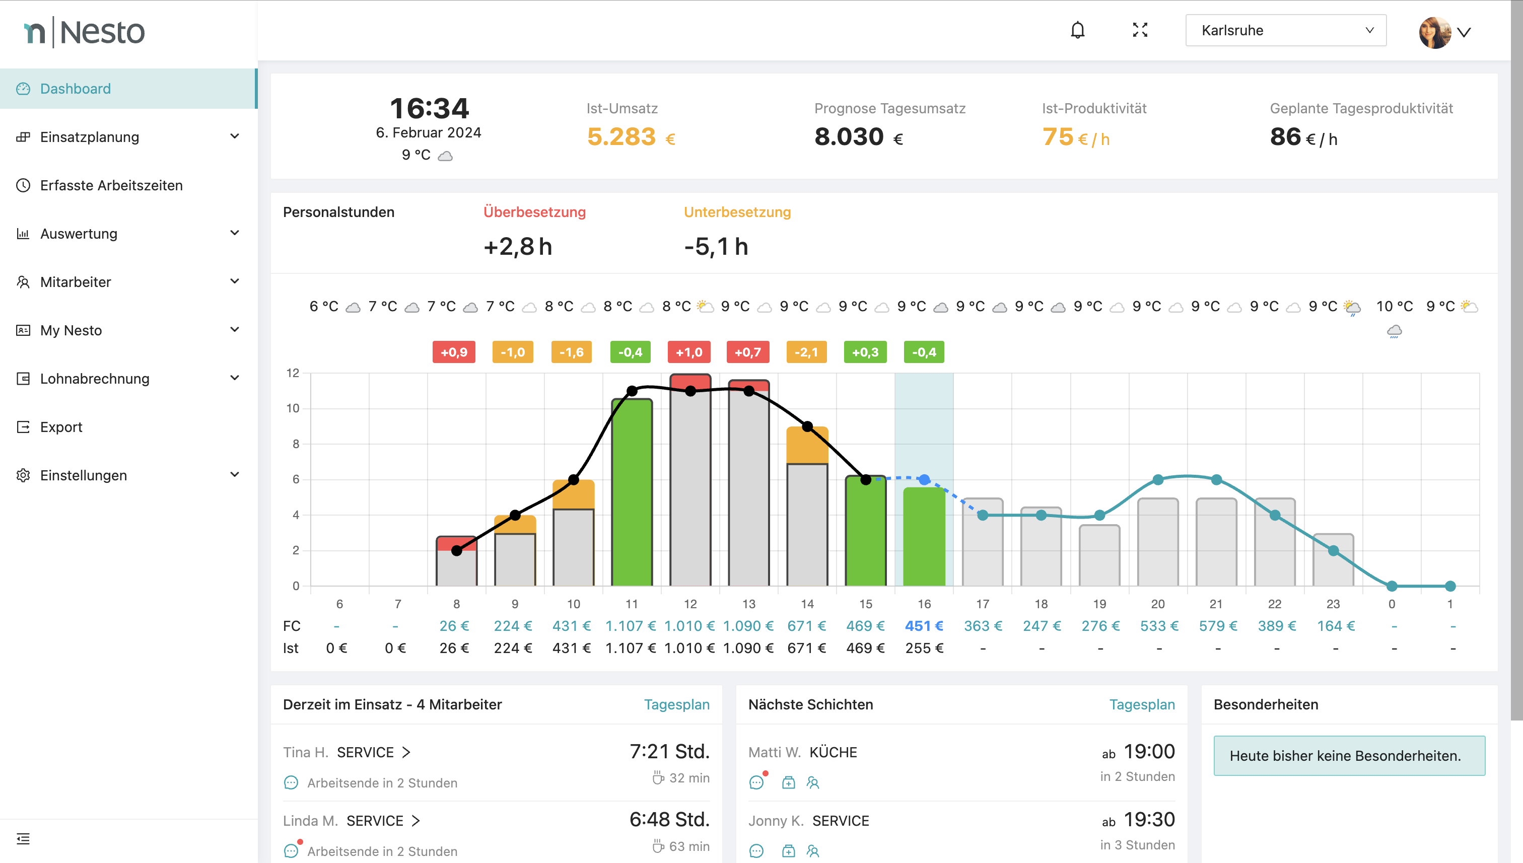Open Tagesplan link in Nächste Schichten

(x=1142, y=704)
